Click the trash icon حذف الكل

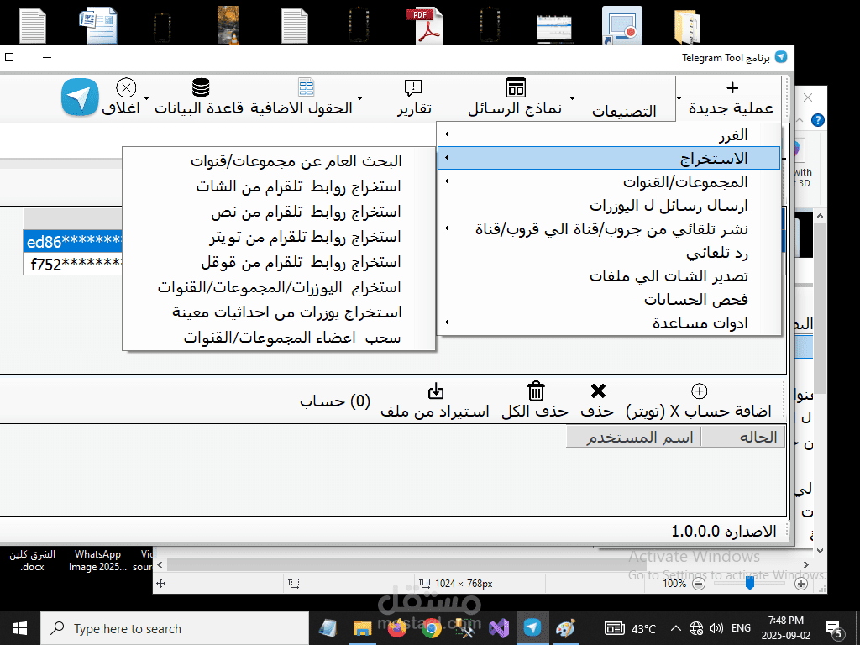[536, 391]
